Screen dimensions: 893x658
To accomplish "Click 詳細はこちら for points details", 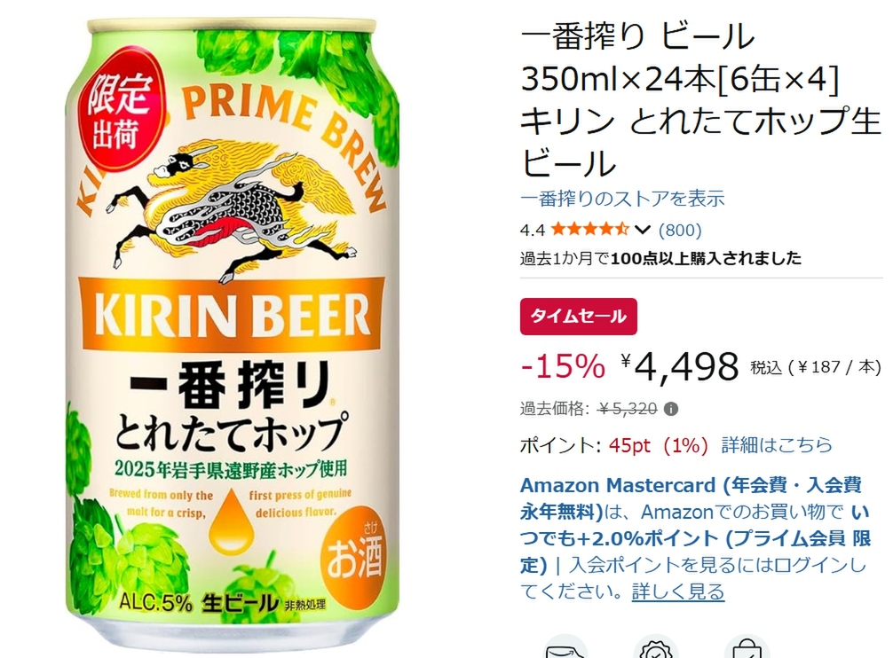I will (x=777, y=445).
